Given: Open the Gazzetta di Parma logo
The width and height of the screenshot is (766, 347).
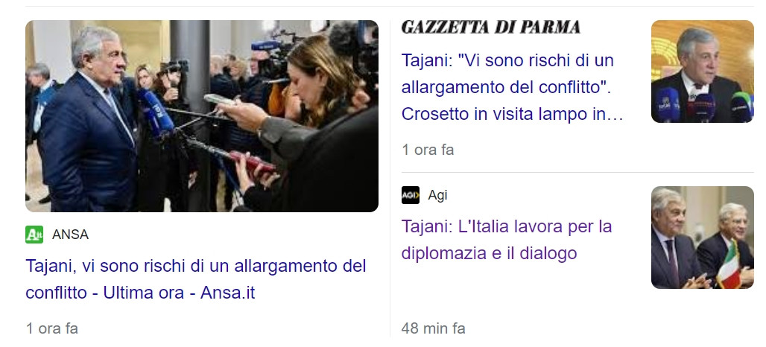Looking at the screenshot, I should pyautogui.click(x=490, y=28).
